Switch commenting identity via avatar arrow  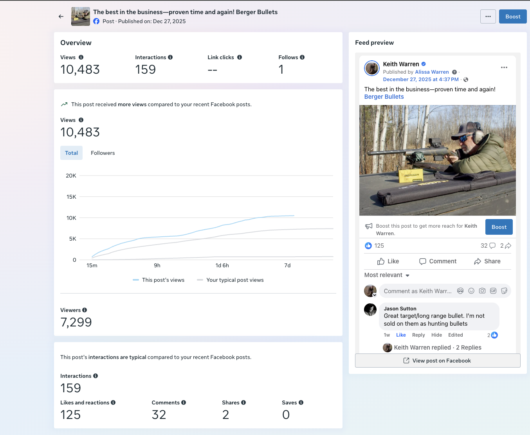375,295
